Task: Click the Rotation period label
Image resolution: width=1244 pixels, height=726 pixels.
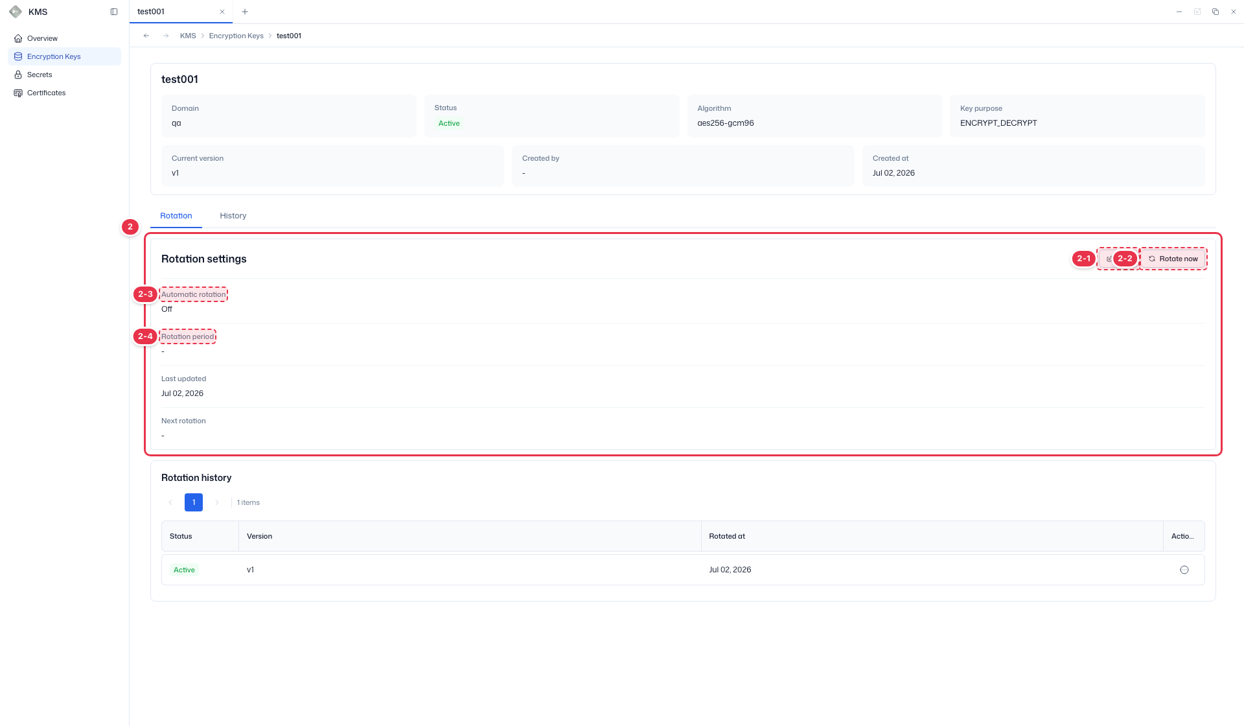Action: point(187,336)
